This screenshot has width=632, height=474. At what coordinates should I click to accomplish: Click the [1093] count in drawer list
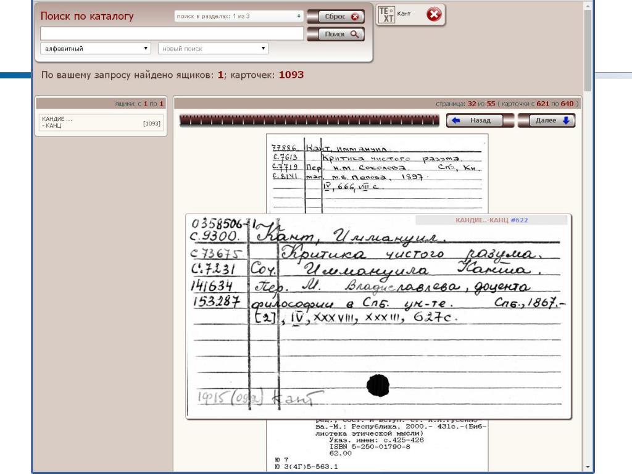[152, 123]
